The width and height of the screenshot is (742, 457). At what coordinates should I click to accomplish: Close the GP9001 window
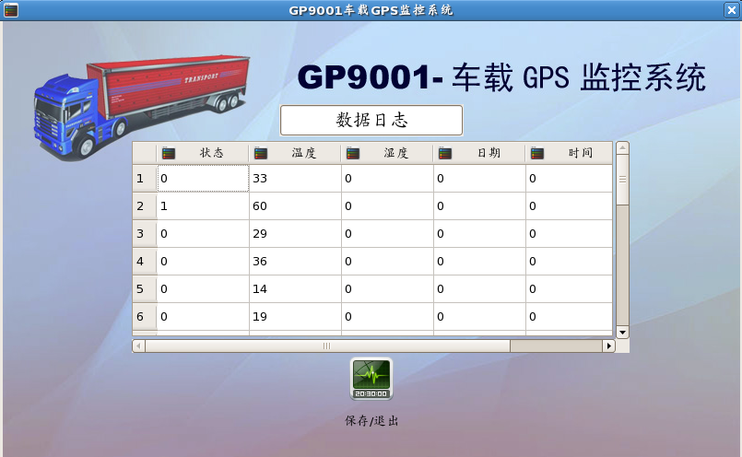pyautogui.click(x=731, y=10)
